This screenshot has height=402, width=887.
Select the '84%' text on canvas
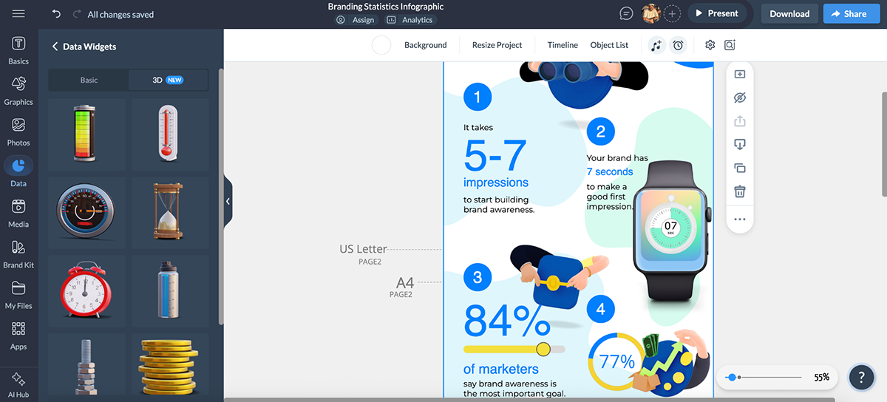tap(507, 321)
